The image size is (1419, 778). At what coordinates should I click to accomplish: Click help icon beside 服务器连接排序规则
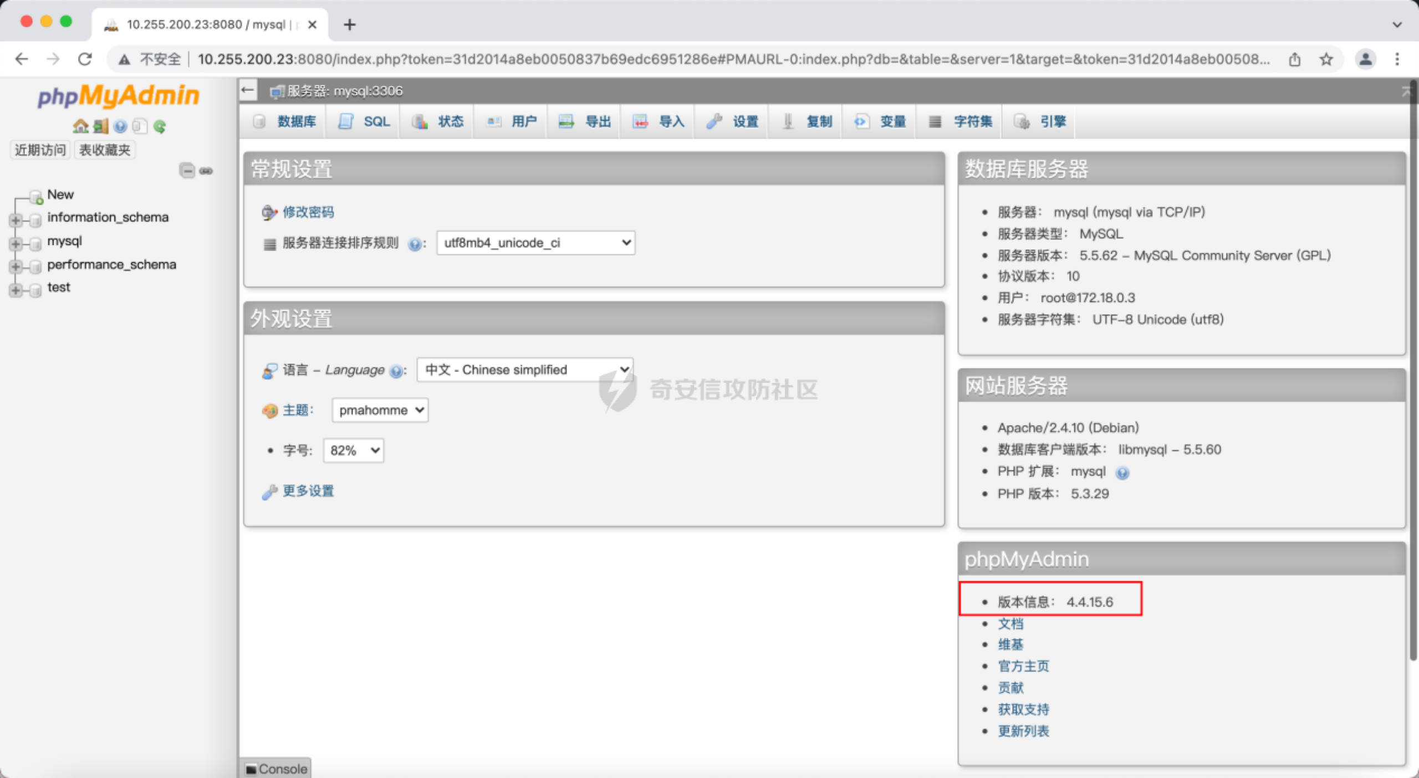pos(414,244)
